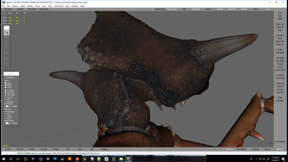Choose Circle marquee mode
The height and width of the screenshot is (162, 288).
click(x=5, y=114)
